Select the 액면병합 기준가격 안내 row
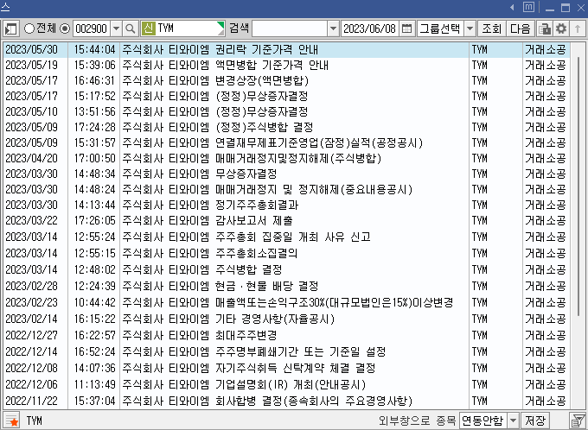This screenshot has height=430, width=588. pos(286,65)
